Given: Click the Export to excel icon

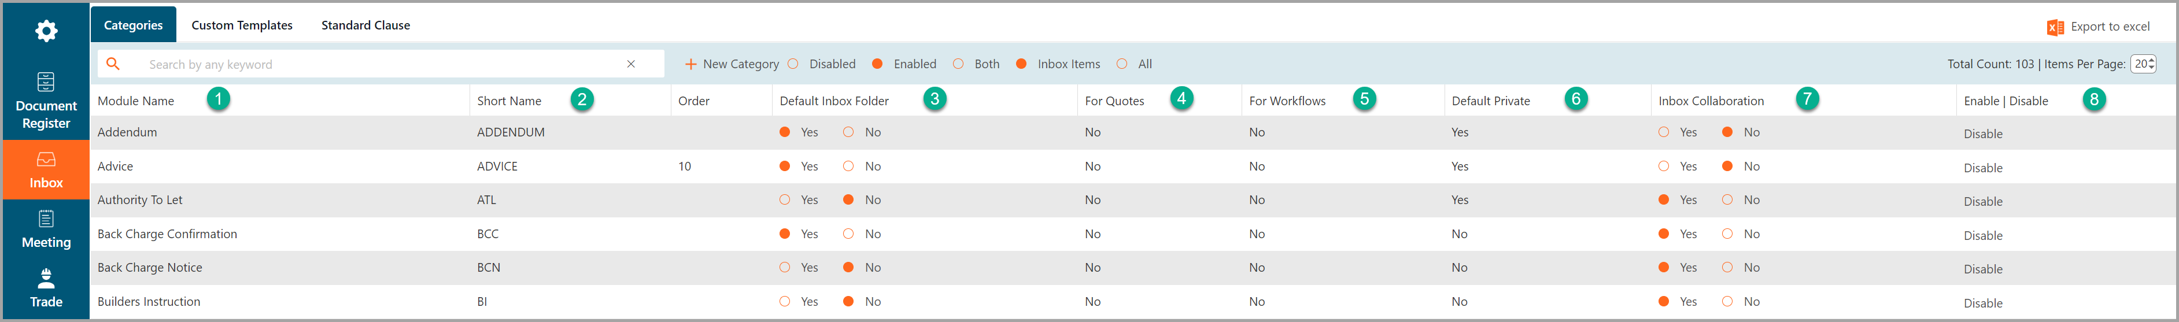Looking at the screenshot, I should tap(2055, 27).
